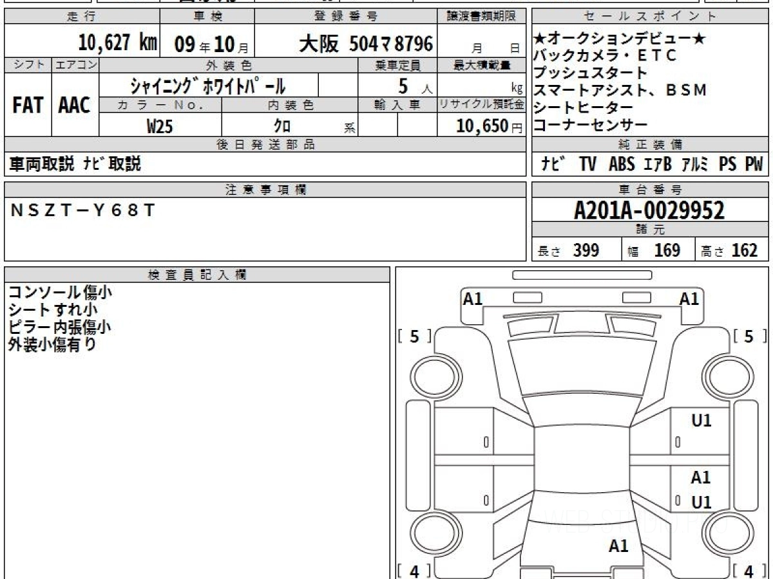The width and height of the screenshot is (773, 579).
Task: Click the NSZT-Y68T text in notes box
Action: 82,210
